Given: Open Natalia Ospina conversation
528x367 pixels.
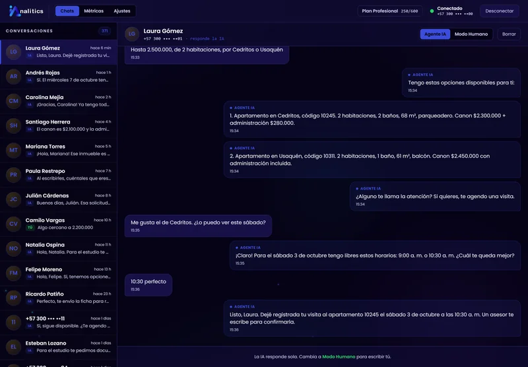Looking at the screenshot, I should pos(59,249).
